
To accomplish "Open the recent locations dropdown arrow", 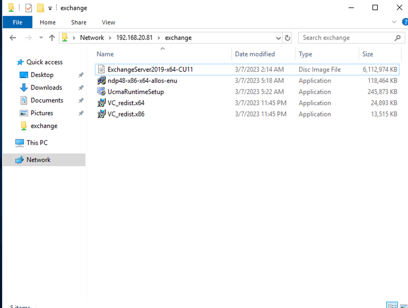I will (41, 38).
